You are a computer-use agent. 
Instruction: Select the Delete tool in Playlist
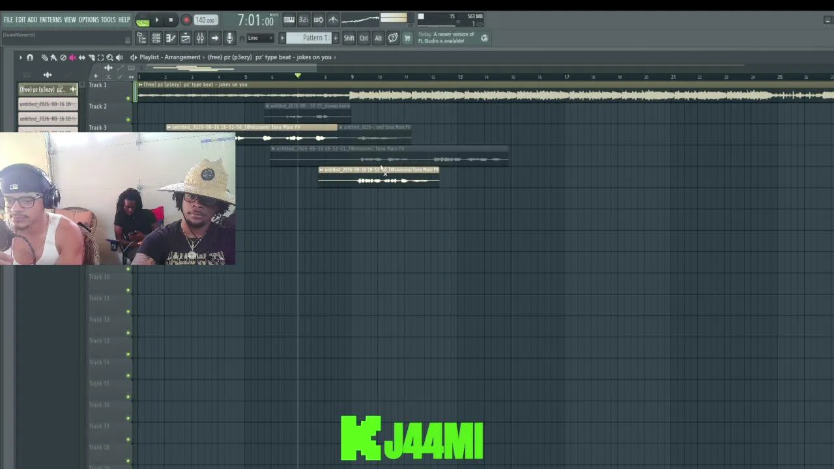click(63, 57)
